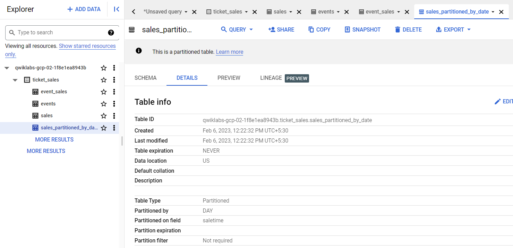The image size is (513, 248).
Task: Click the event_sales table icon in tree
Action: tap(35, 92)
